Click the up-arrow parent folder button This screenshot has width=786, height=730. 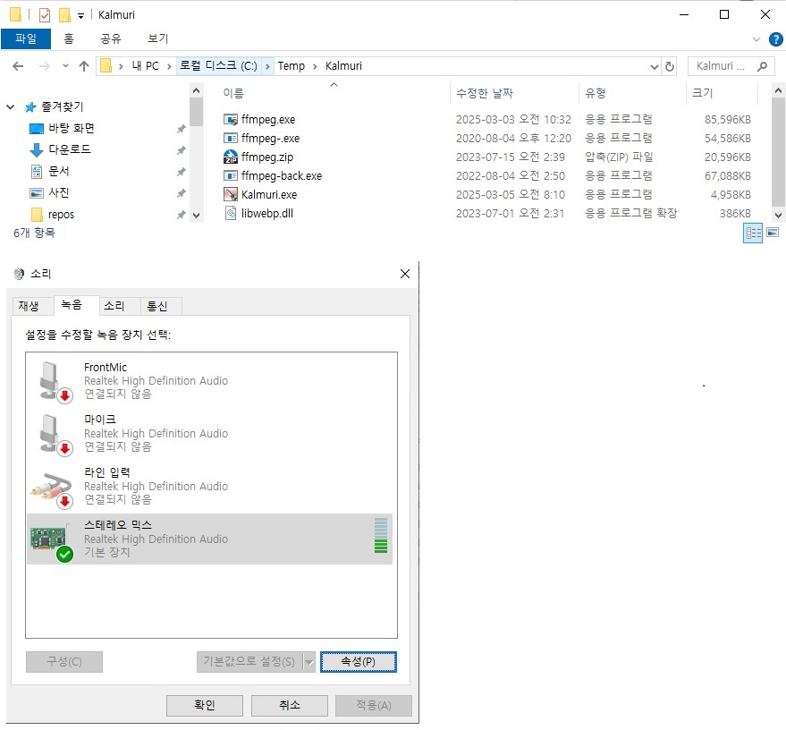84,66
